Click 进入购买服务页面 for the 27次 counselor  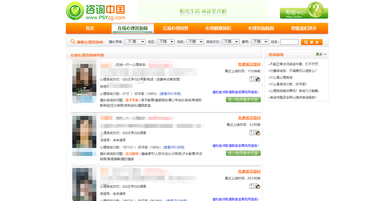[x=243, y=100]
